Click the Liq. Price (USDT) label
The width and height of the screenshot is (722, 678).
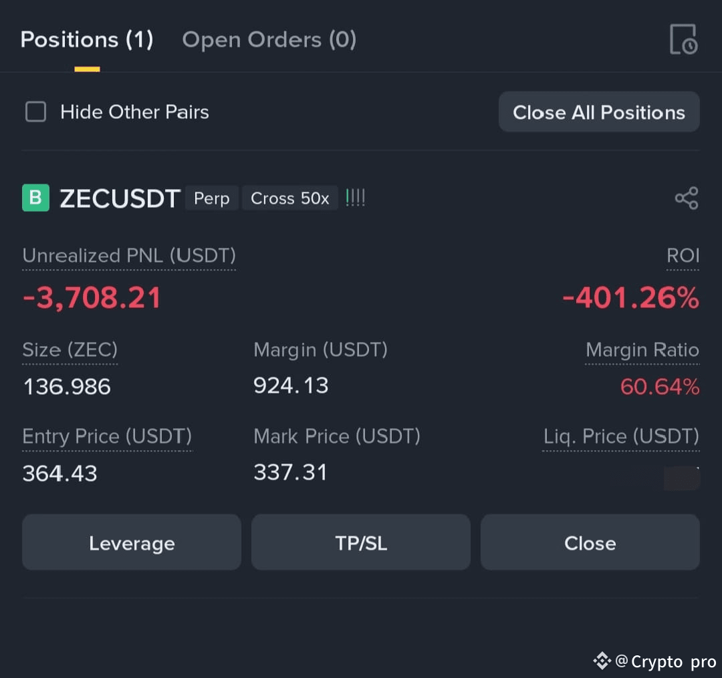(x=620, y=436)
